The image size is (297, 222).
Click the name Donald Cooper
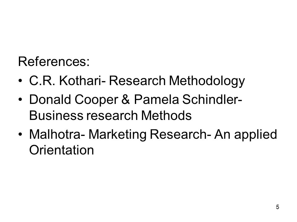coord(74,100)
